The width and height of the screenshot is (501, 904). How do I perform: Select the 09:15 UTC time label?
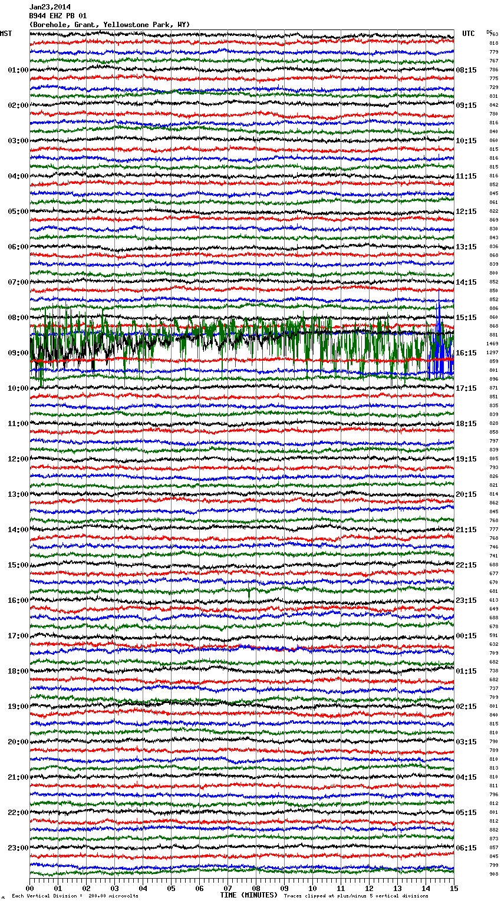(x=466, y=105)
